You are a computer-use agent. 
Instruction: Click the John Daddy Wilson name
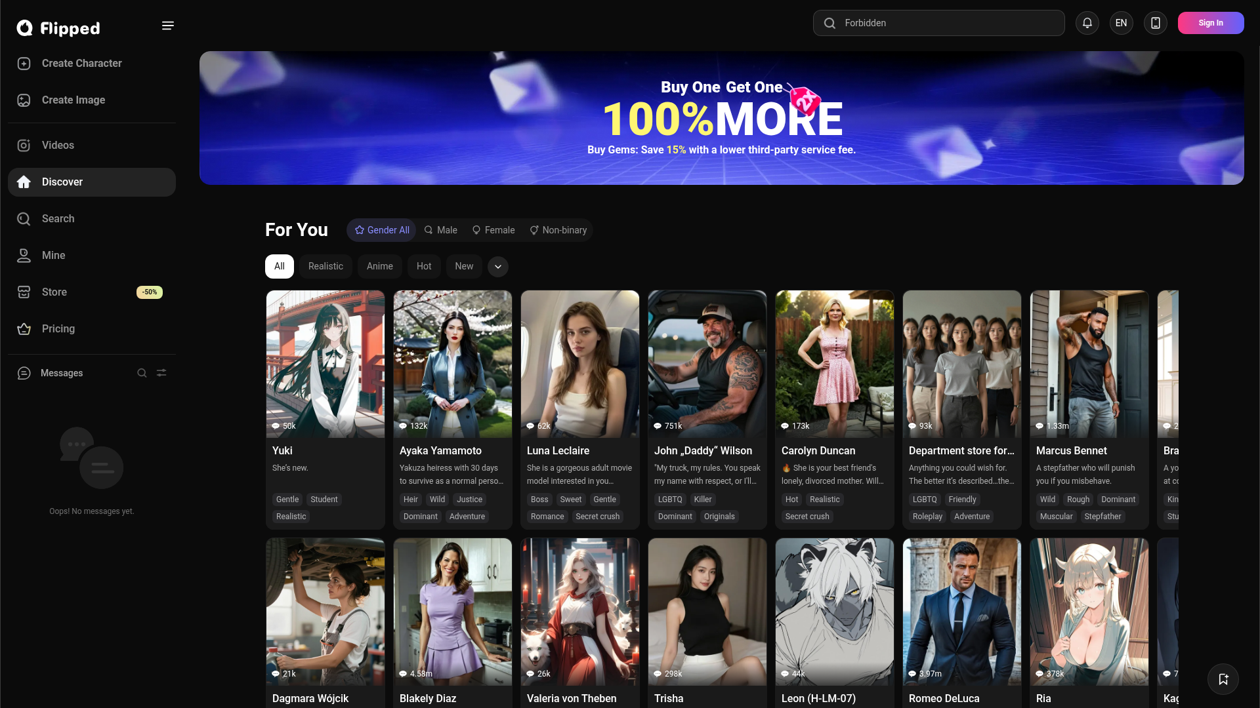(x=703, y=451)
